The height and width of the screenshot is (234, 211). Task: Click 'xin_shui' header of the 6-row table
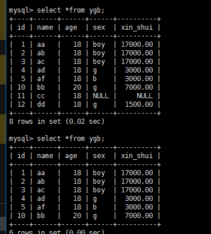pos(137,156)
